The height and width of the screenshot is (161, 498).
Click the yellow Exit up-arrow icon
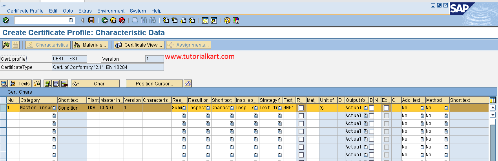click(x=113, y=20)
